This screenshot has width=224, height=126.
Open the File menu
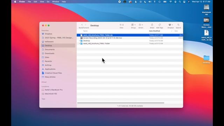pyautogui.click(x=29, y=2)
